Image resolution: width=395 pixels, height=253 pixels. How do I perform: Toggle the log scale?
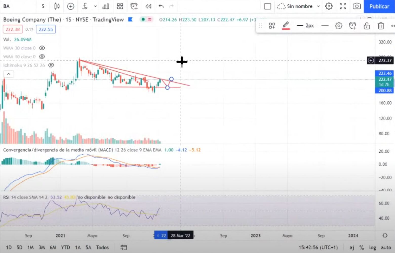coord(372,247)
